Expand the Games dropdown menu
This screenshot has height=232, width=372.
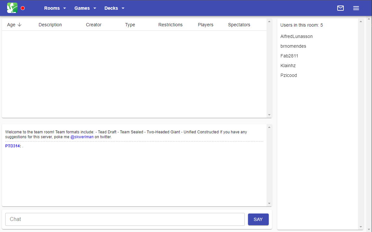(85, 8)
